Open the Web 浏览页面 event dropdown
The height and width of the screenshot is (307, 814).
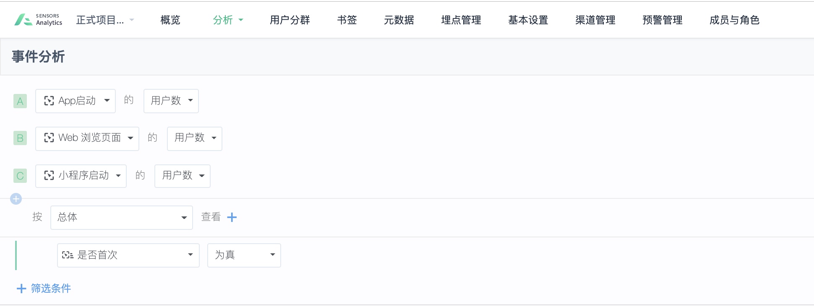pos(87,139)
